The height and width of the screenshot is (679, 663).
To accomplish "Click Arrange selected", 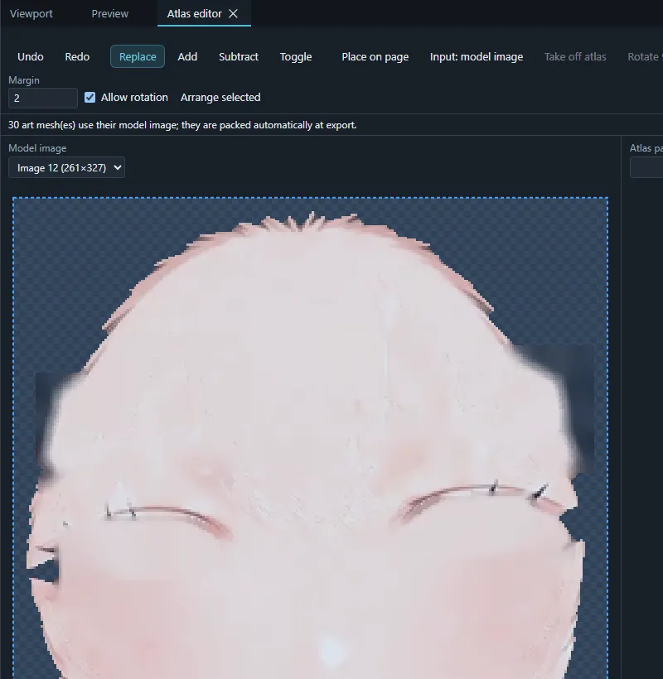I will coord(220,98).
